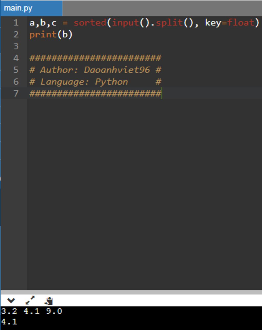
Task: Select line number 6 in the gutter
Action: pos(16,81)
